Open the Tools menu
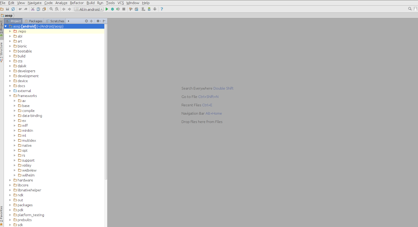Screen dimensions: 418x227 pos(110,3)
